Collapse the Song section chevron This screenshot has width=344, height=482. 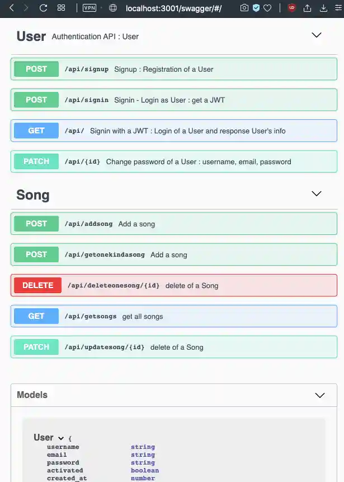click(317, 194)
